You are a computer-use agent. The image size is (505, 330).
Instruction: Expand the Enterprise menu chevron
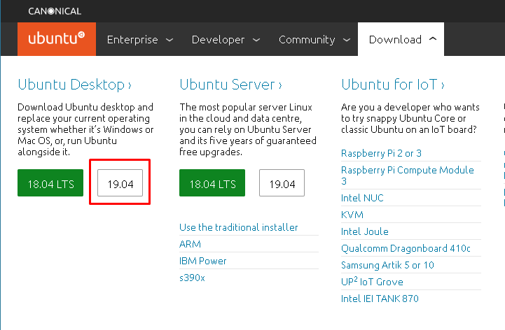click(x=170, y=40)
